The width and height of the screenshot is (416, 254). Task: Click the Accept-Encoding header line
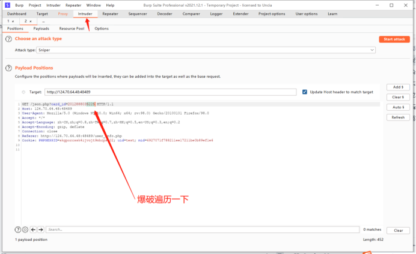pyautogui.click(x=53, y=127)
